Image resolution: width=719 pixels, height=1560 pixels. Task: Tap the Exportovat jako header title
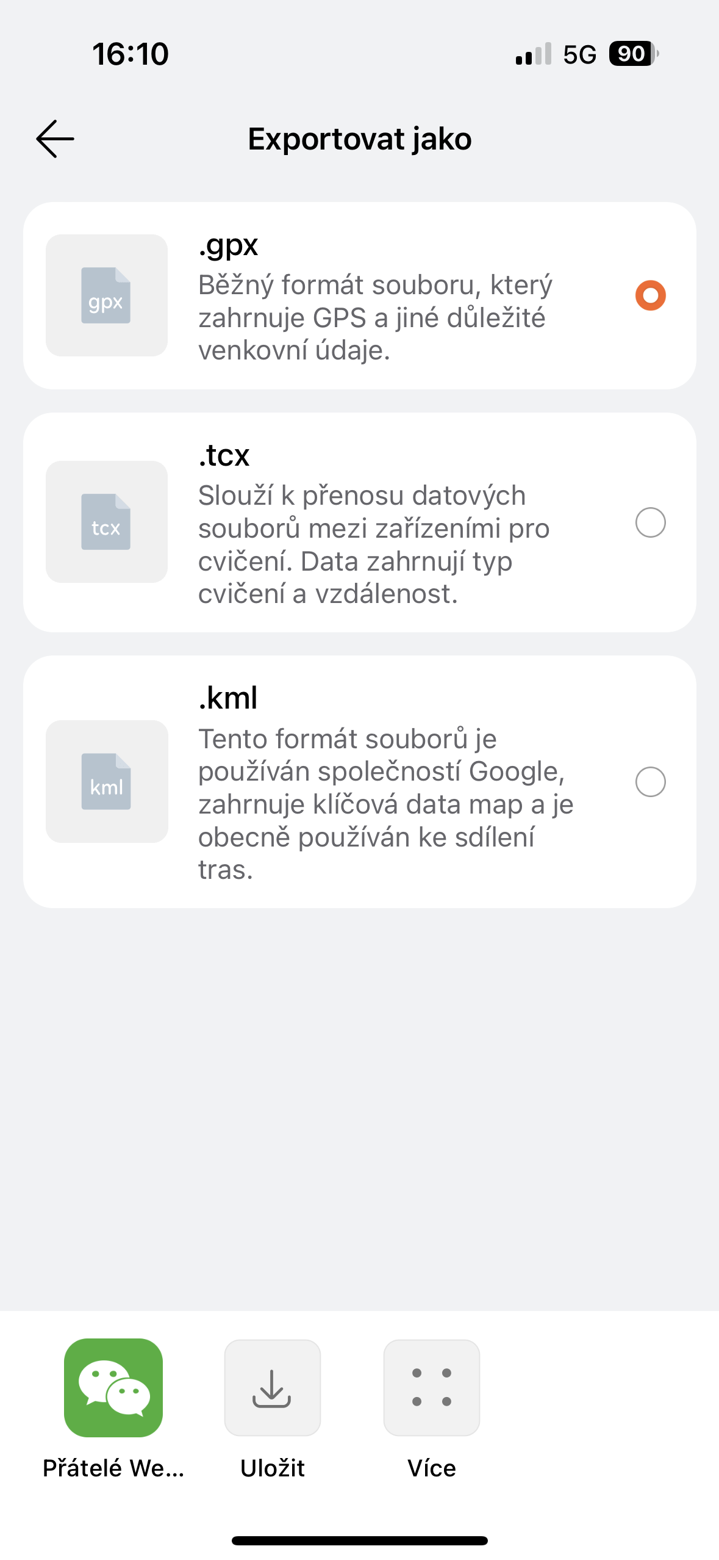tap(360, 139)
